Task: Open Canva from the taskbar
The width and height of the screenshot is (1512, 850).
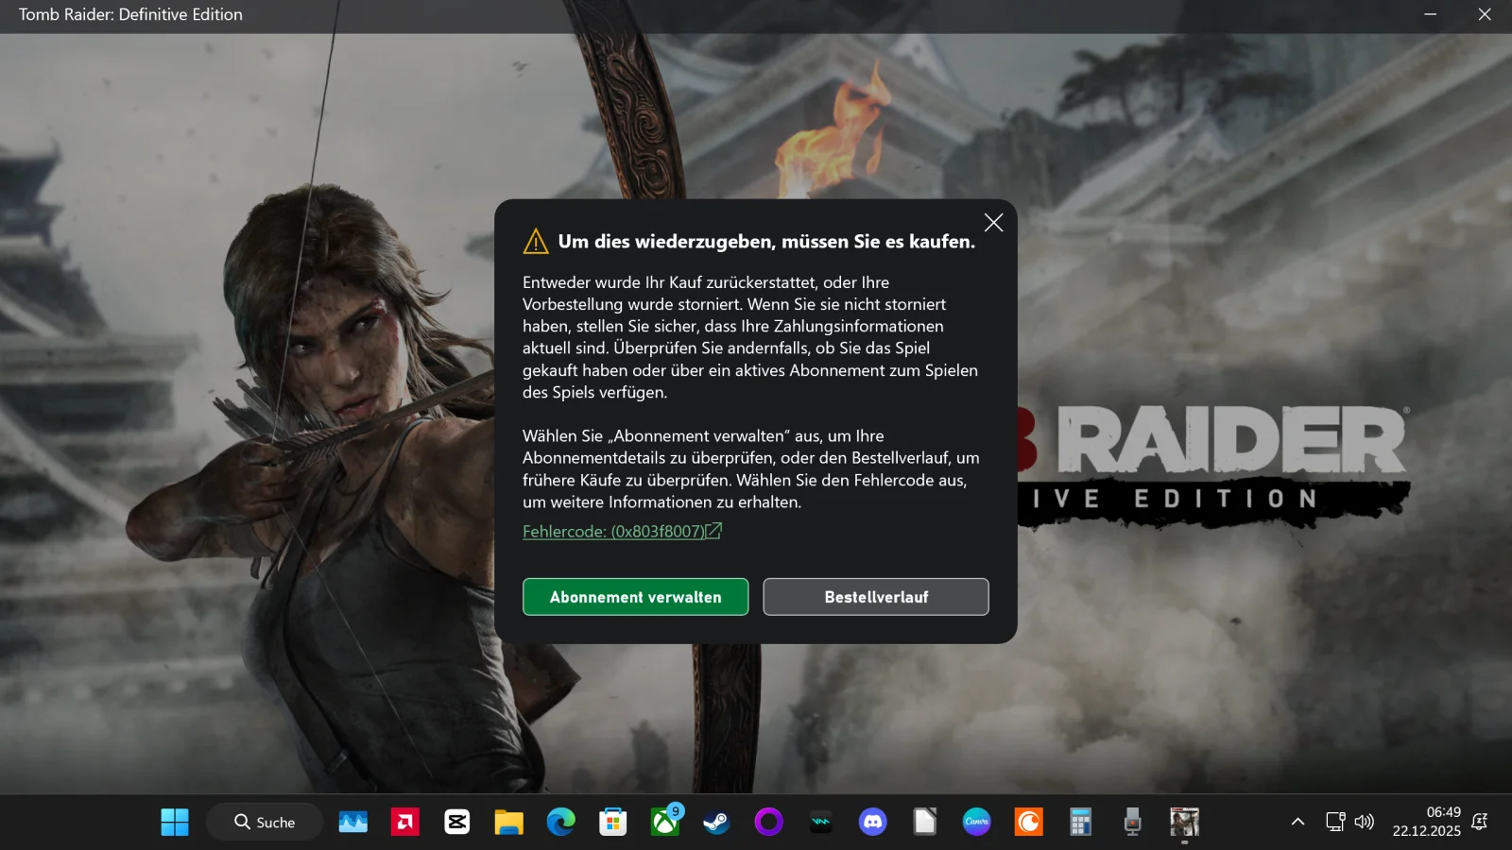Action: coord(977,823)
